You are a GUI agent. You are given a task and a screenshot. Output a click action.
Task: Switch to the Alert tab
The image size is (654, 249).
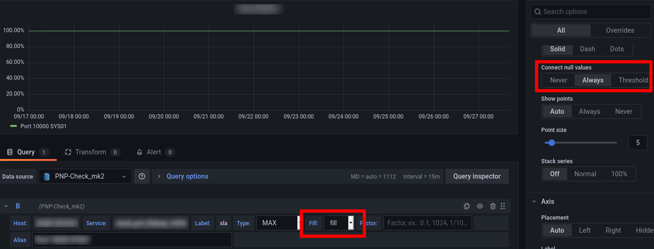pyautogui.click(x=155, y=152)
